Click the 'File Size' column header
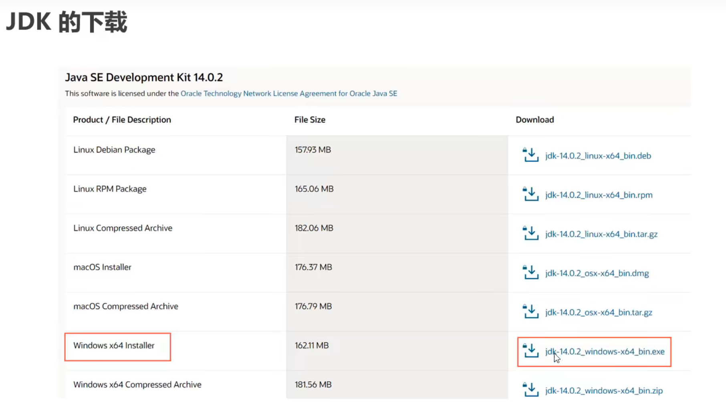726x402 pixels. (310, 120)
